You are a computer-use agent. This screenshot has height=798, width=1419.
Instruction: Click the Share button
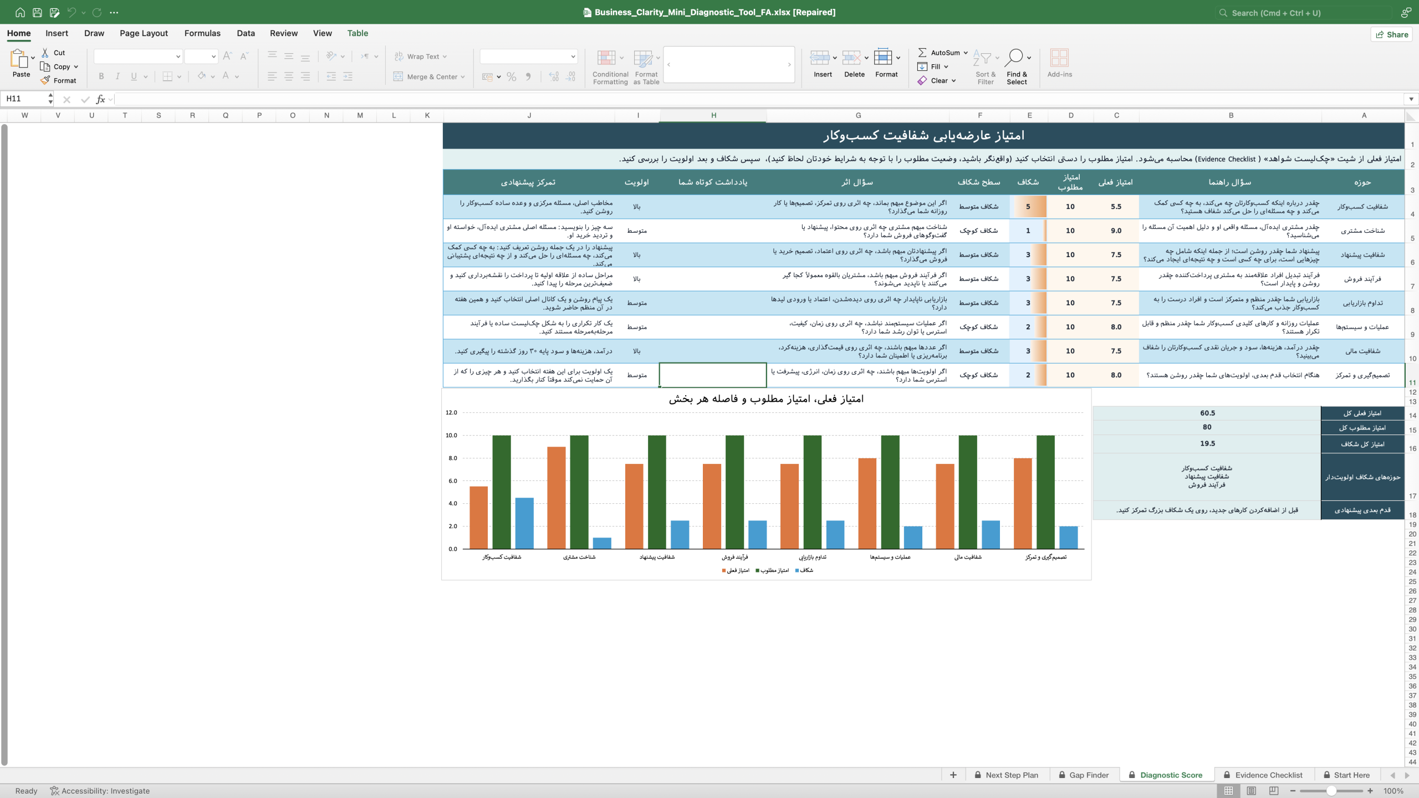tap(1391, 34)
